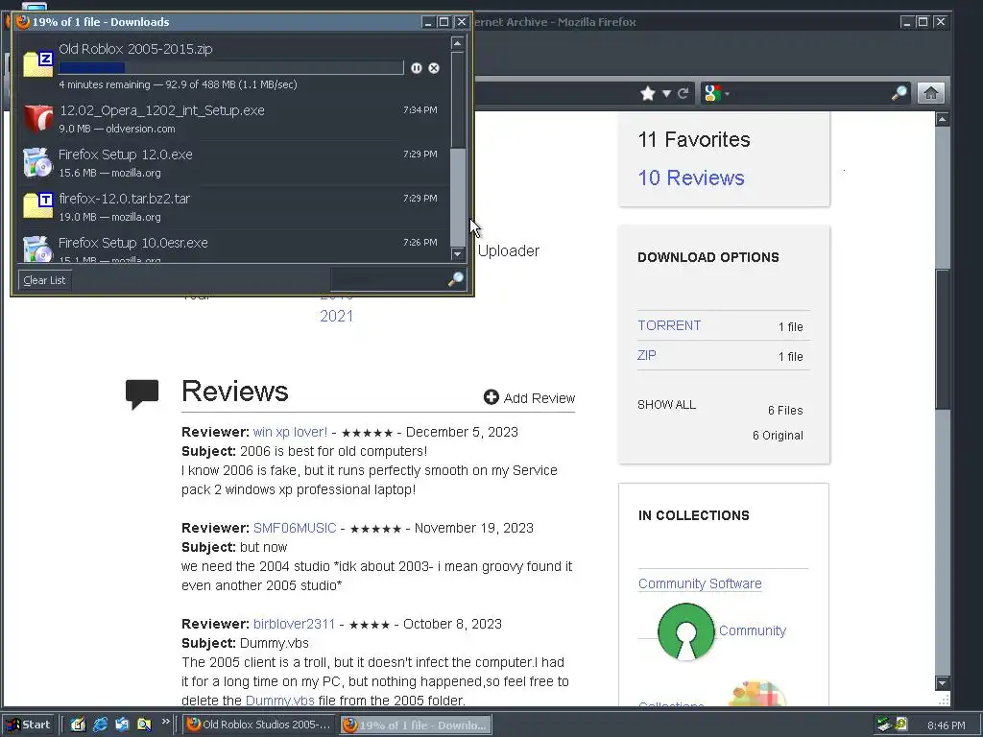
Task: Click the Add Review button
Action: (x=529, y=398)
